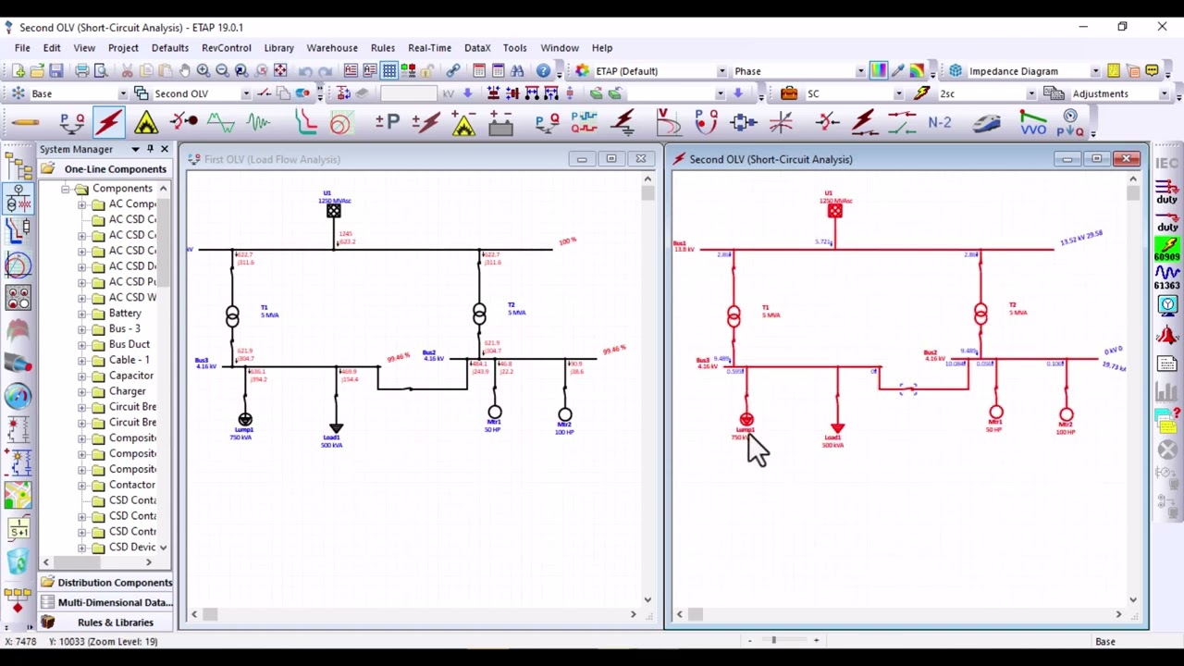This screenshot has width=1184, height=666.
Task: Switch to Load Flow Analysis mode
Action: [x=71, y=122]
